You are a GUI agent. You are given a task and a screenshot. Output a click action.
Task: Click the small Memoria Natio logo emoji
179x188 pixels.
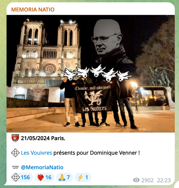[x=15, y=167]
